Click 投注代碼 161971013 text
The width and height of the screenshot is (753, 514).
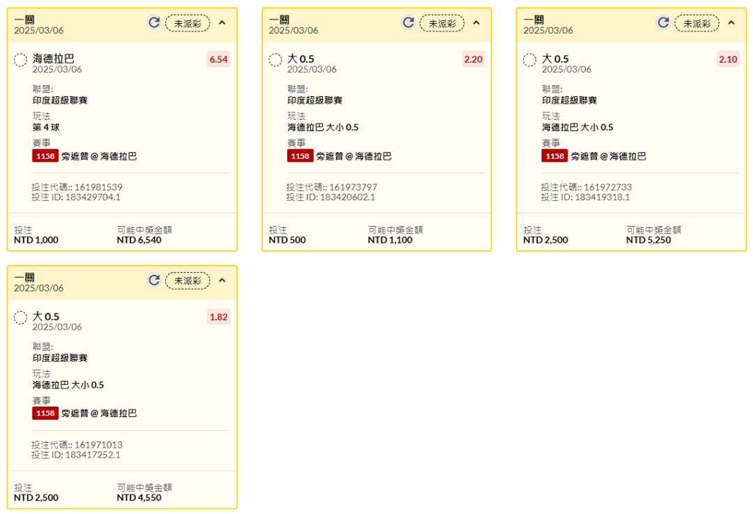pos(77,444)
